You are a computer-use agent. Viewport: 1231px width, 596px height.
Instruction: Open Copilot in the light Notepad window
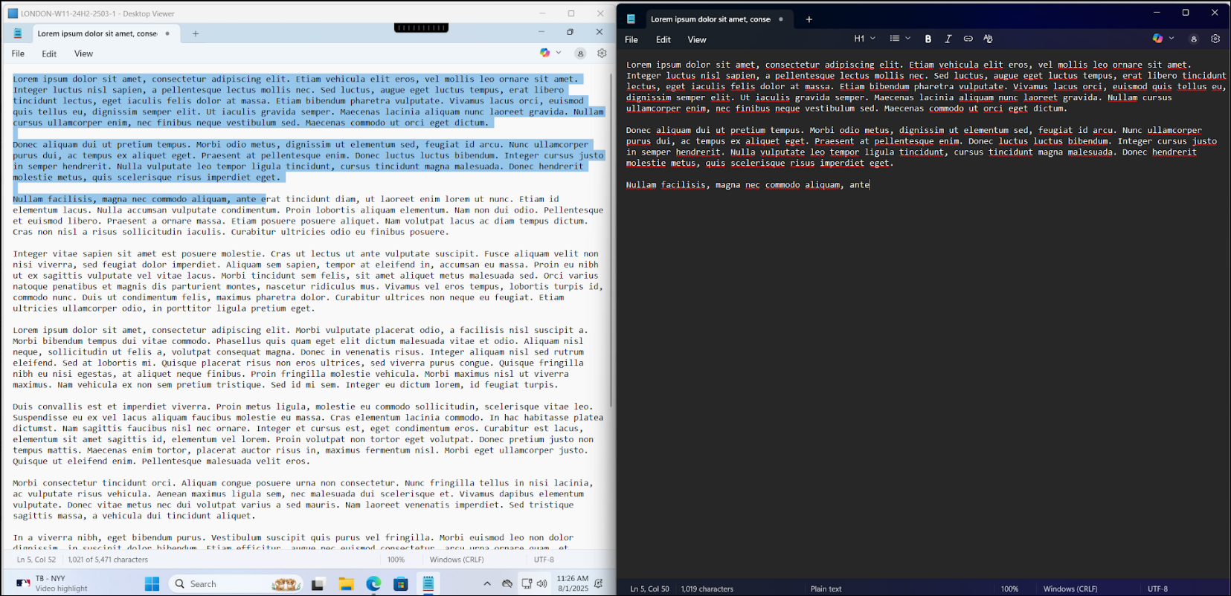click(544, 53)
